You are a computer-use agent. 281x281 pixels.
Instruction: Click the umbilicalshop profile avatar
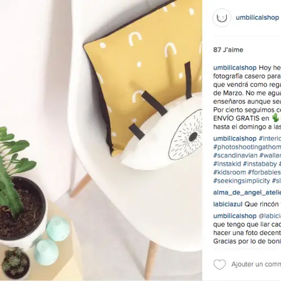click(222, 18)
